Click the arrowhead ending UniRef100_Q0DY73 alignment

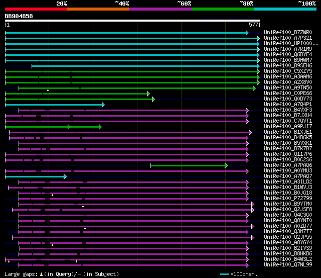[153, 100]
